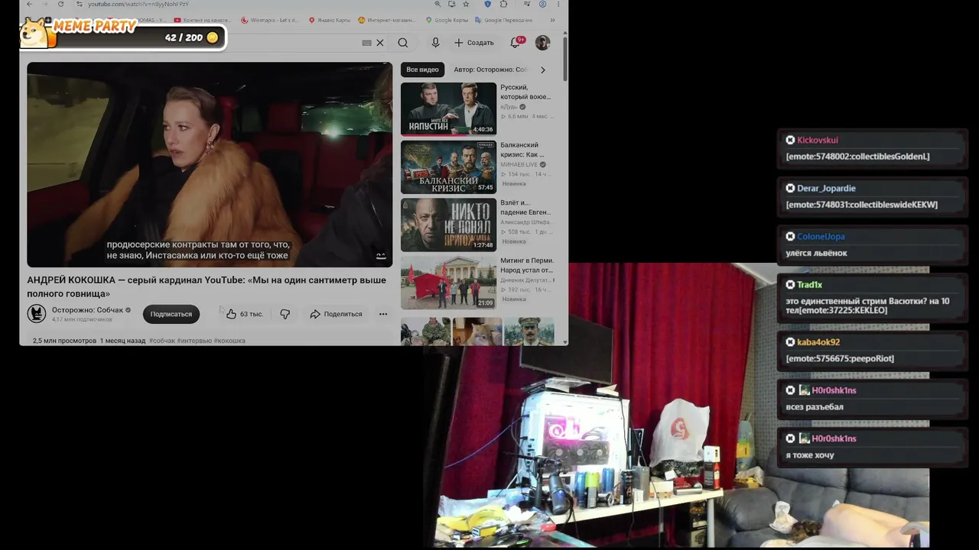
Task: Click the #кокошка hashtag
Action: 229,341
